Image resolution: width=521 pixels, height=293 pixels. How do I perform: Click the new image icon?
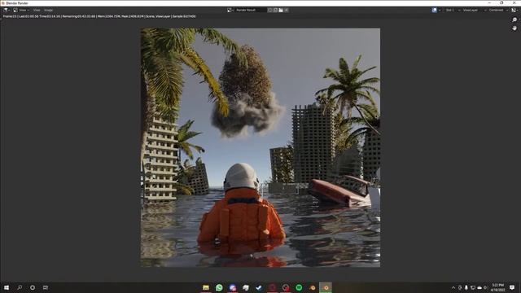tap(275, 11)
